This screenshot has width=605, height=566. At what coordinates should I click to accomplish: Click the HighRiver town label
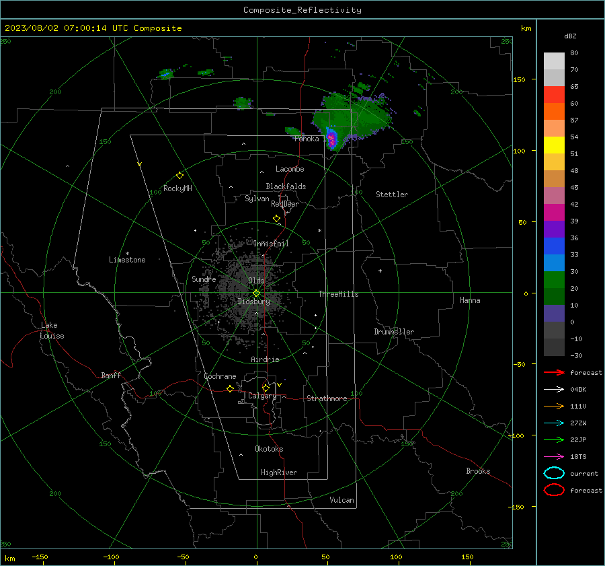click(279, 472)
